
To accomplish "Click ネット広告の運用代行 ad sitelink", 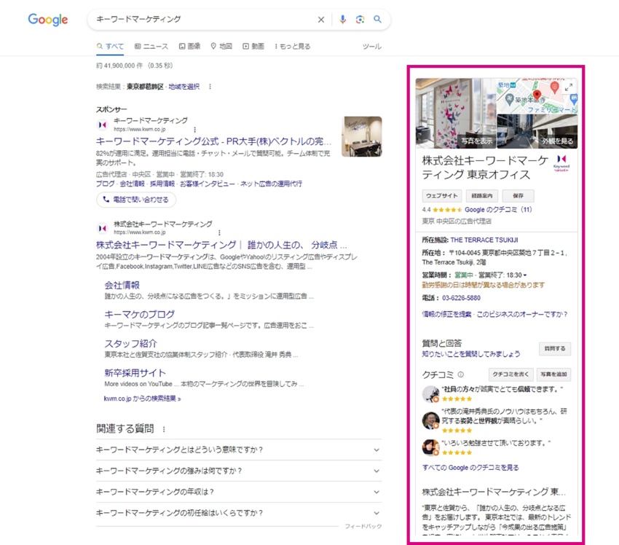I will (x=271, y=184).
